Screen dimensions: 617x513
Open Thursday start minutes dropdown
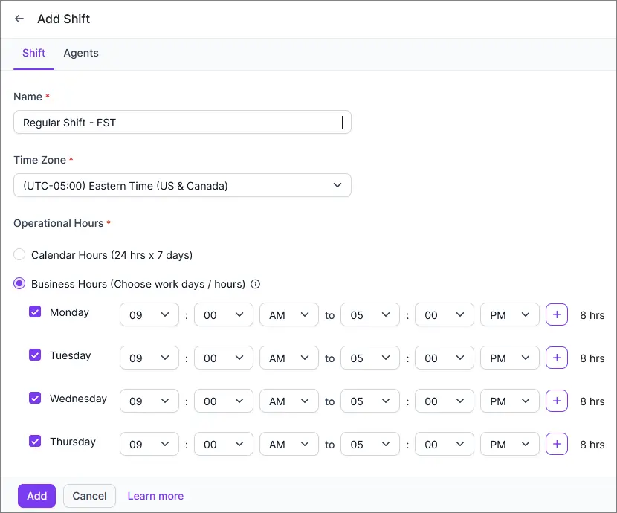pos(224,444)
